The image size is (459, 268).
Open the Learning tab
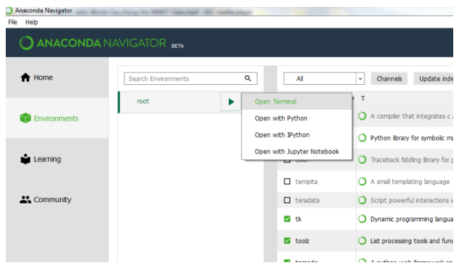click(57, 159)
